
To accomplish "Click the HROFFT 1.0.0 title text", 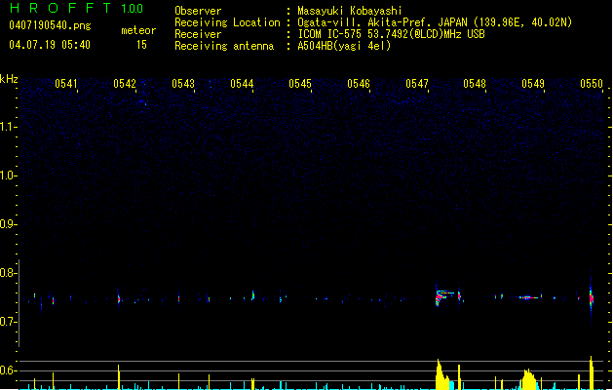I will (76, 8).
